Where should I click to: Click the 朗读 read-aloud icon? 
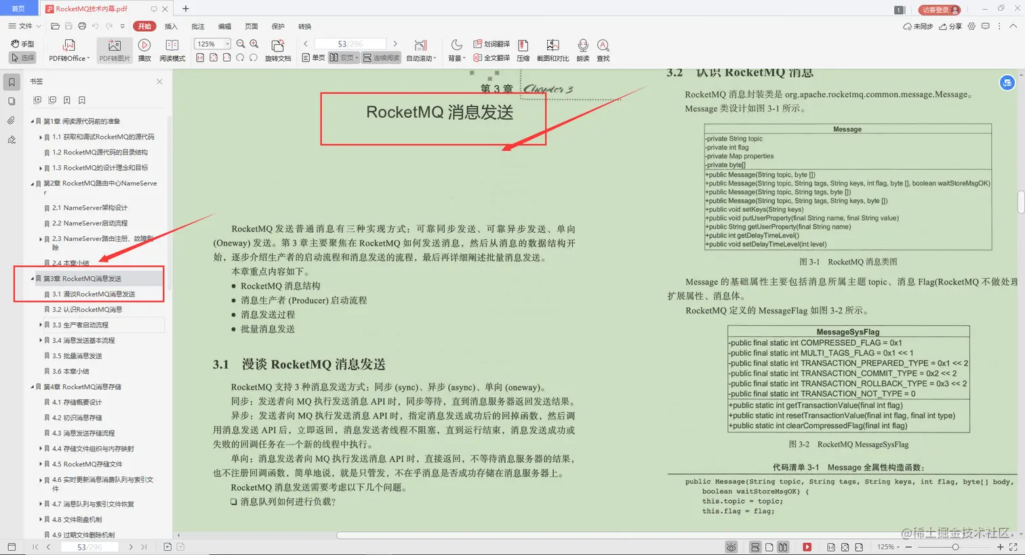[x=582, y=50]
